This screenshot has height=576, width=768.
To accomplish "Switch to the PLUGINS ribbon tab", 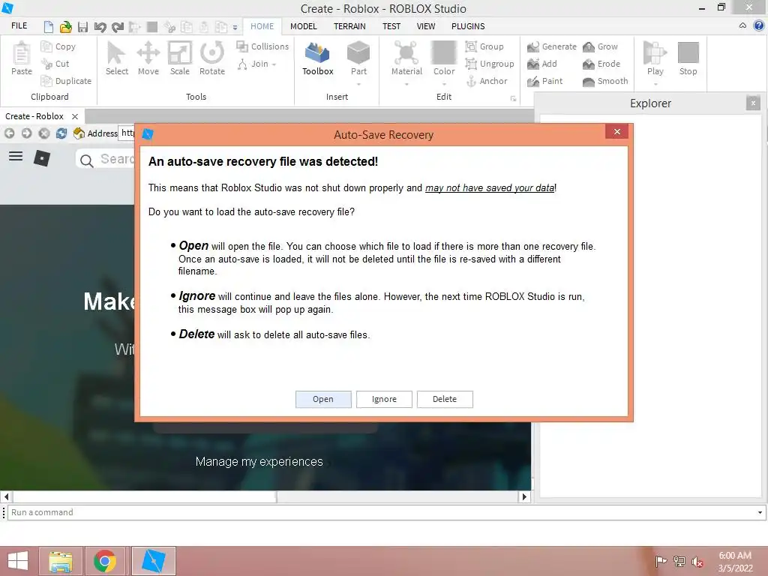I will click(468, 26).
